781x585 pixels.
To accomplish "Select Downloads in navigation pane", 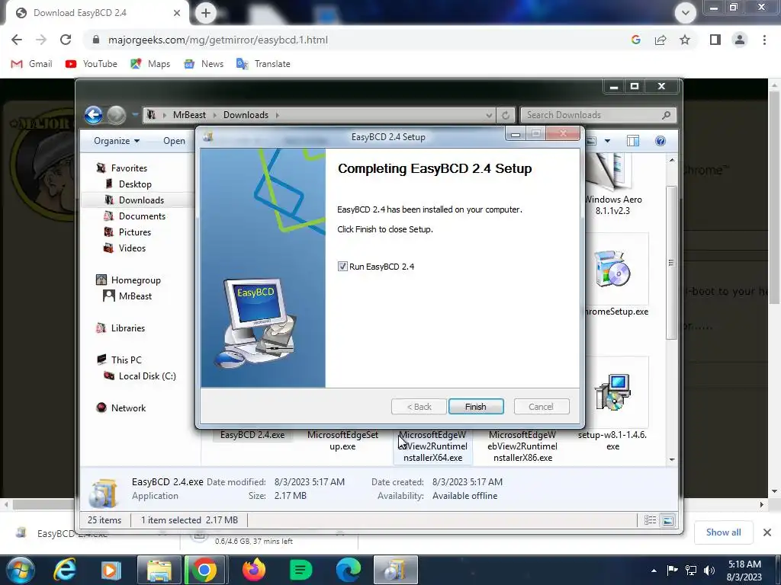I will click(x=141, y=200).
